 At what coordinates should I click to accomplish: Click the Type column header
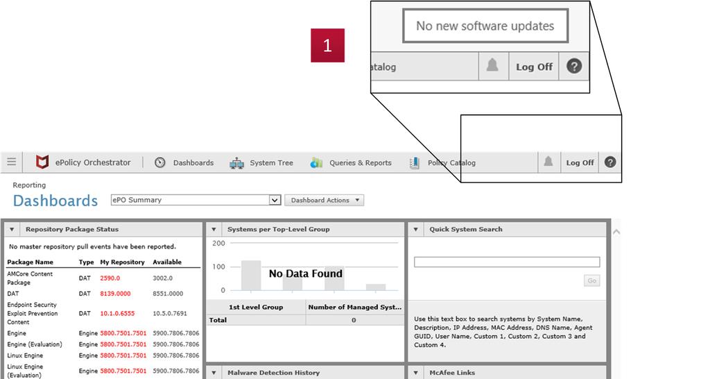[86, 262]
